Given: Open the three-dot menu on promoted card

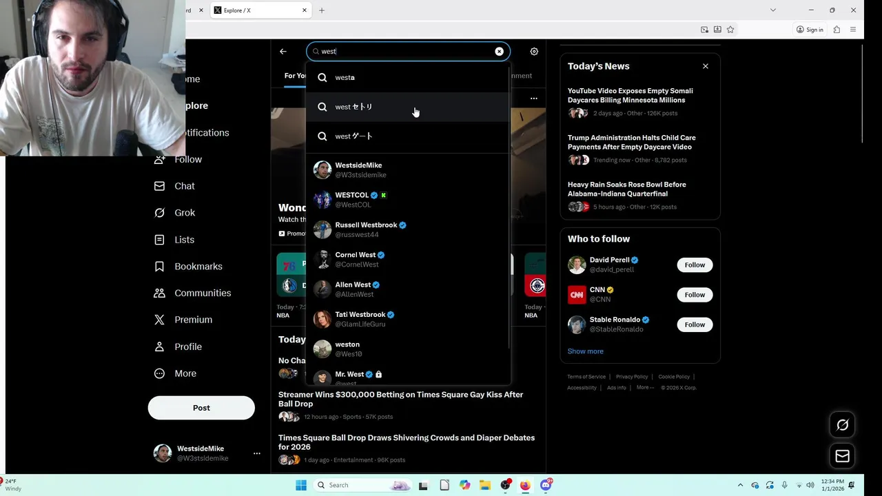Looking at the screenshot, I should 533,99.
